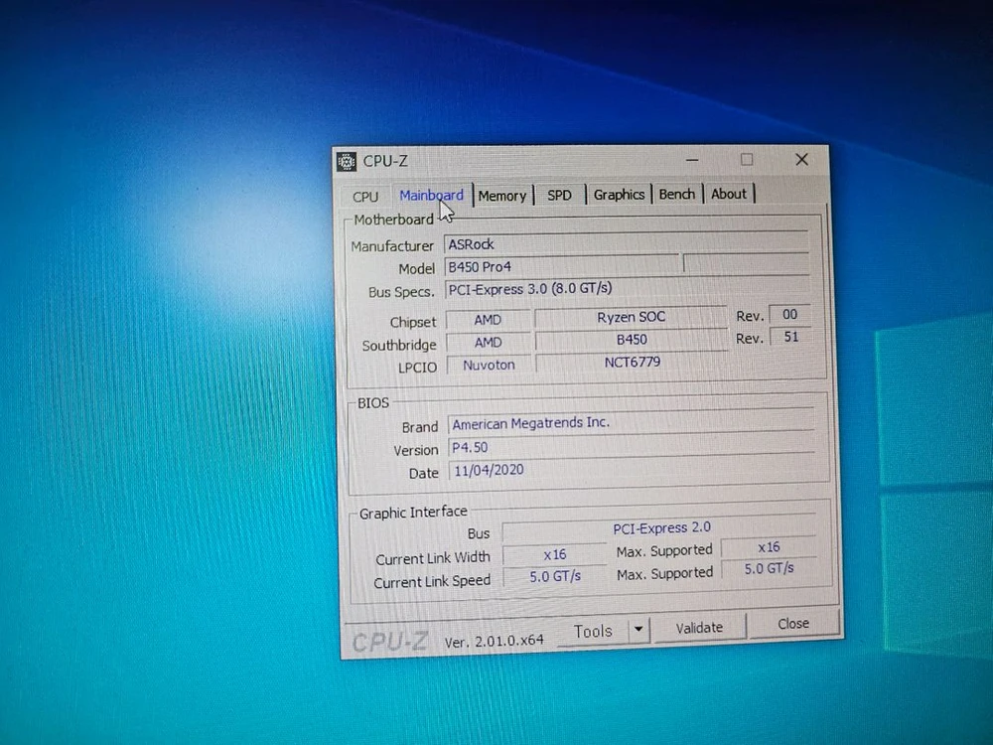Click the AMD chipset vendor field
The width and height of the screenshot is (993, 745).
(488, 320)
